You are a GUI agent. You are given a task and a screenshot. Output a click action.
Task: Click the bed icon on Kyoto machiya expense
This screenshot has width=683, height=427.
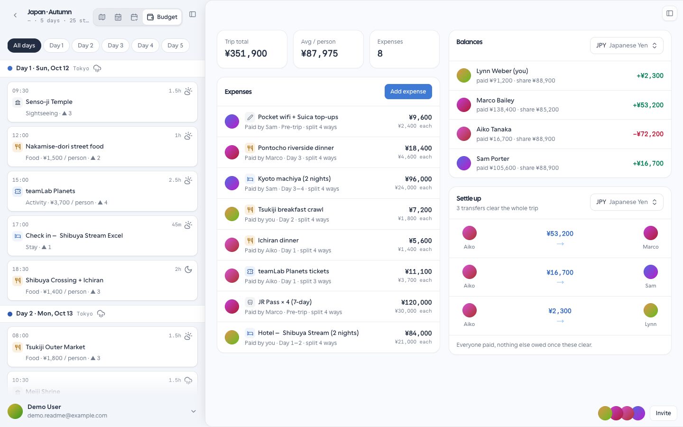click(x=250, y=179)
